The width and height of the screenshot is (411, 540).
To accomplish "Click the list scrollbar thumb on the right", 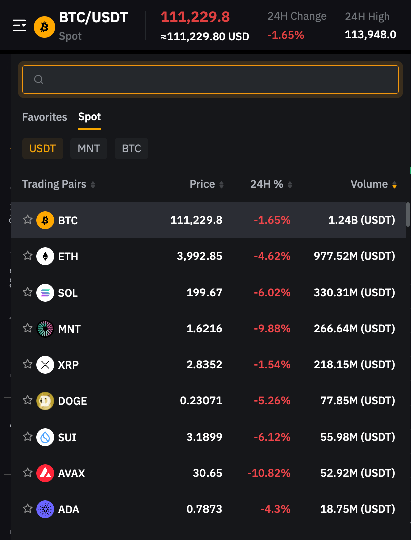I will tap(408, 215).
